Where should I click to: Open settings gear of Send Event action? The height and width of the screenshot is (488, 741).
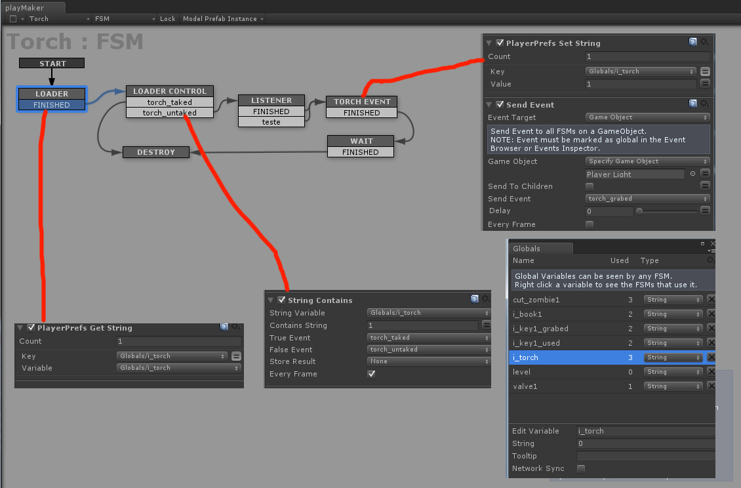coord(704,104)
